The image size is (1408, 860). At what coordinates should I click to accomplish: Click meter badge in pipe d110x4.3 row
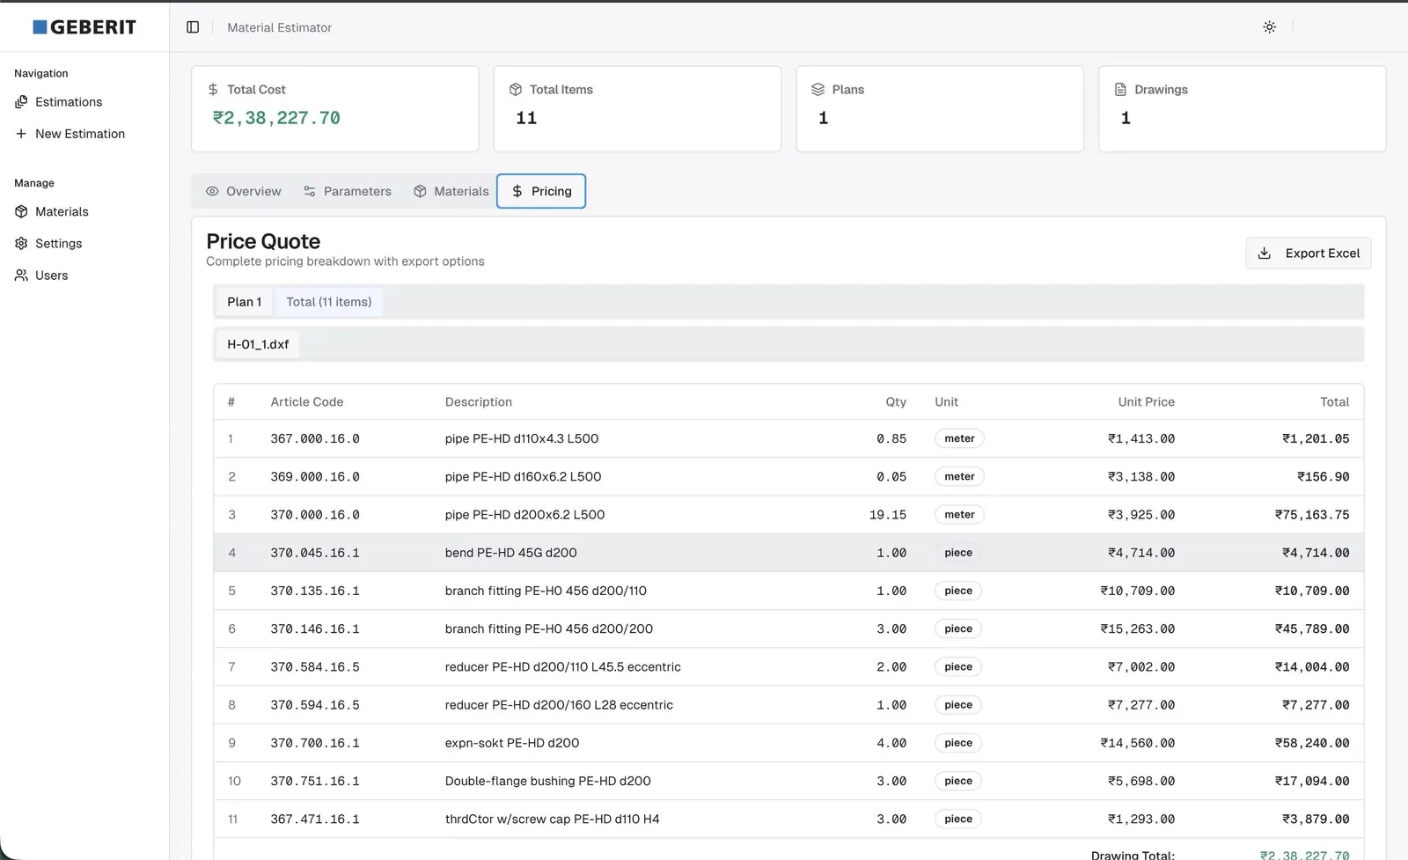(959, 438)
